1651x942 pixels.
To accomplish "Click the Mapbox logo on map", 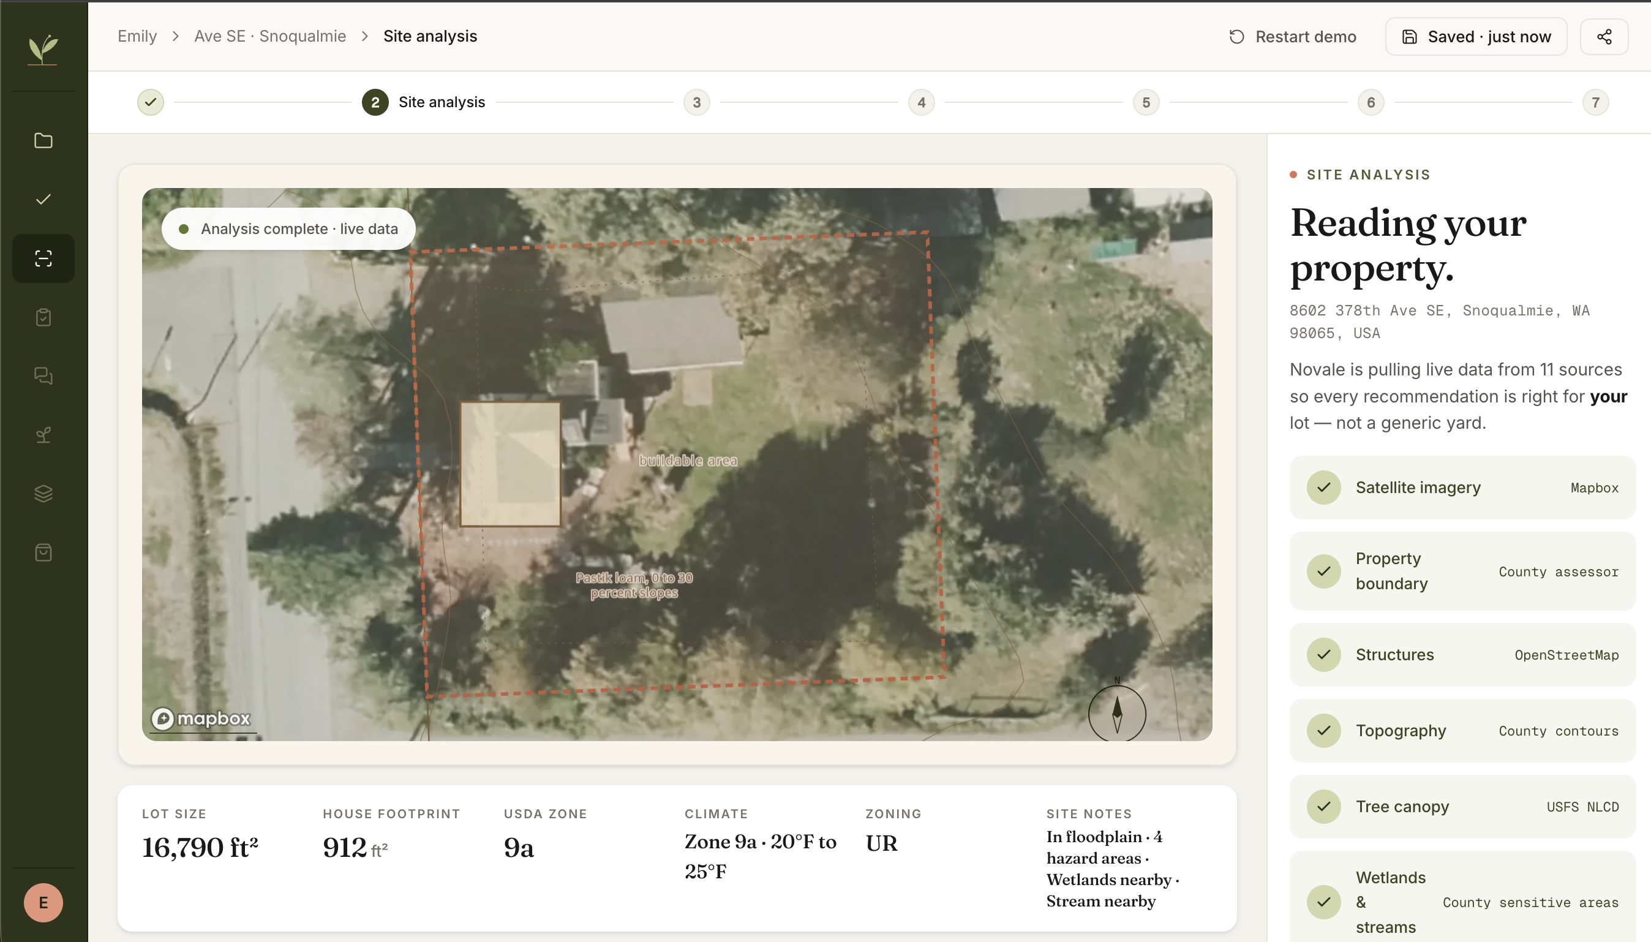I will 201,718.
